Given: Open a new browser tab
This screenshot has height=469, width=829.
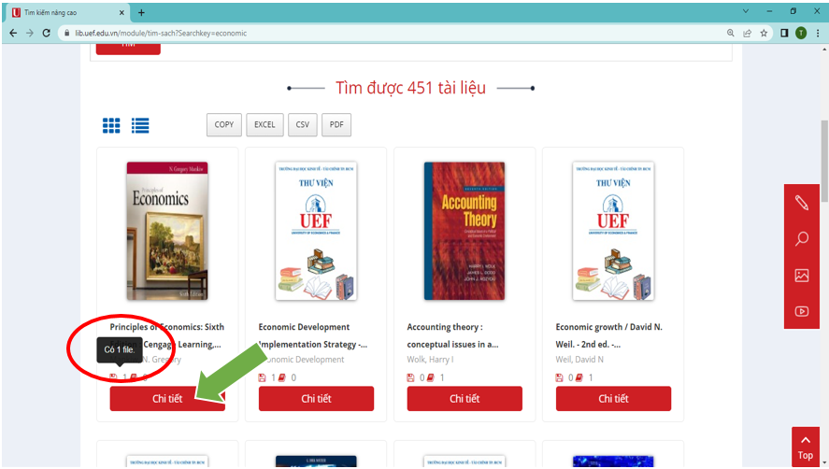Looking at the screenshot, I should point(141,12).
